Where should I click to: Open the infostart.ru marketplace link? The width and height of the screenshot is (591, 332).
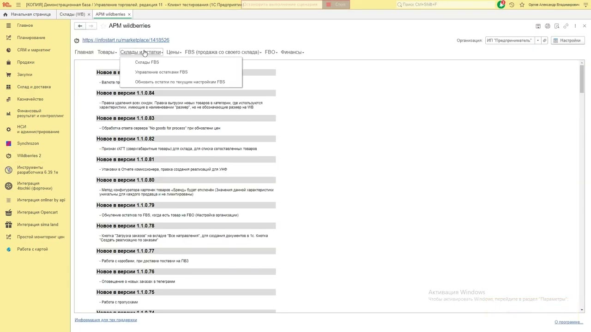[126, 40]
